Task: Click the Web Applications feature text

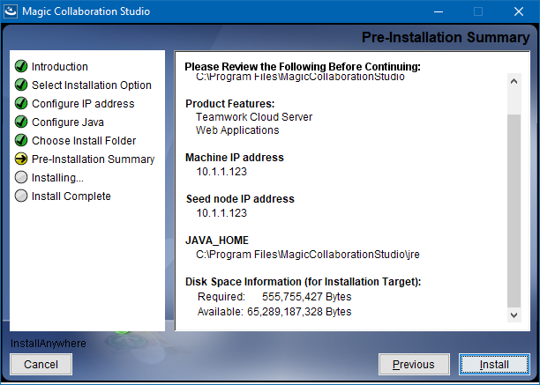Action: tap(237, 130)
